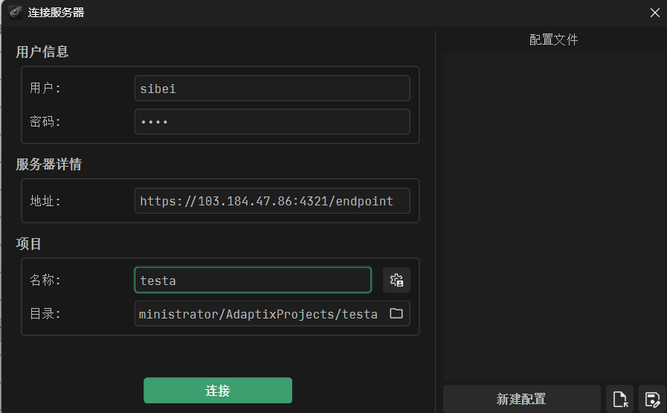The height and width of the screenshot is (413, 667).
Task: Close the 连接服务器 dialog
Action: 654,13
